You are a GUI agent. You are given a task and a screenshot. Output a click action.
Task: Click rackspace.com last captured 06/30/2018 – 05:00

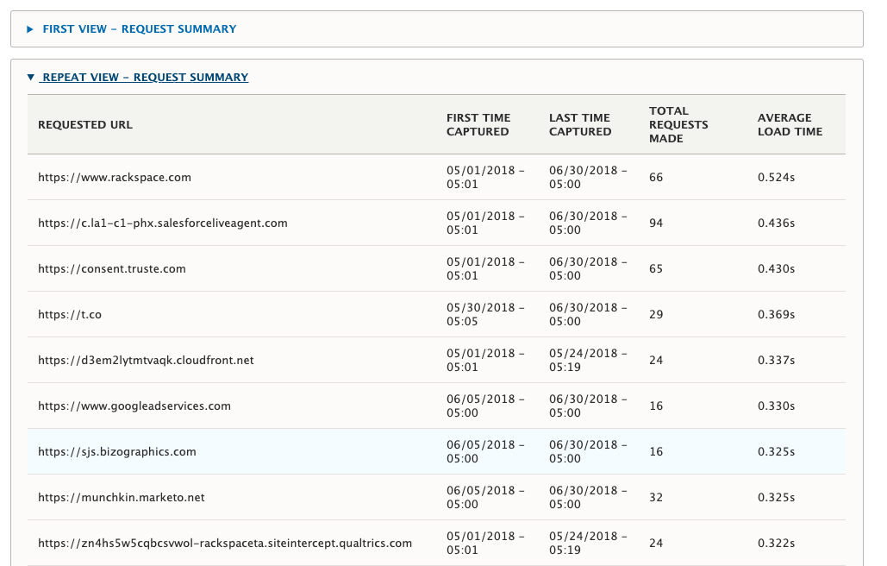[588, 177]
